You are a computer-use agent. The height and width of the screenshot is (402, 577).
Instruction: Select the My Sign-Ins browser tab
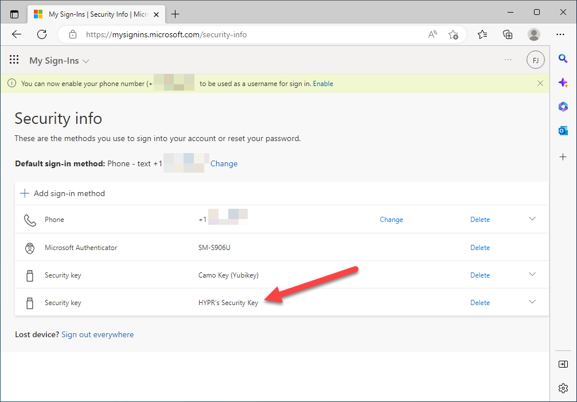click(95, 14)
